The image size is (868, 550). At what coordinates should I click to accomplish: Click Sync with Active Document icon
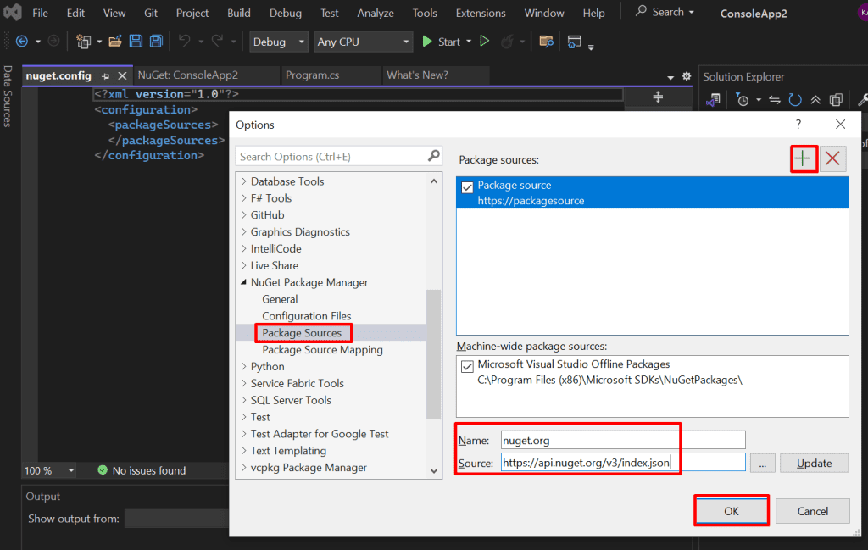pos(774,100)
